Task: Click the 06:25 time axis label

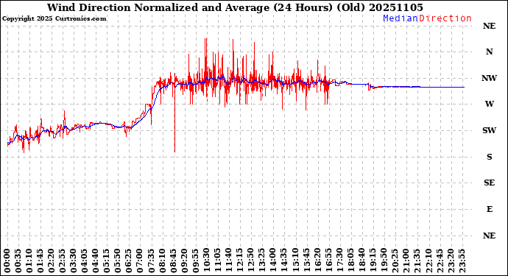Action: (x=130, y=261)
